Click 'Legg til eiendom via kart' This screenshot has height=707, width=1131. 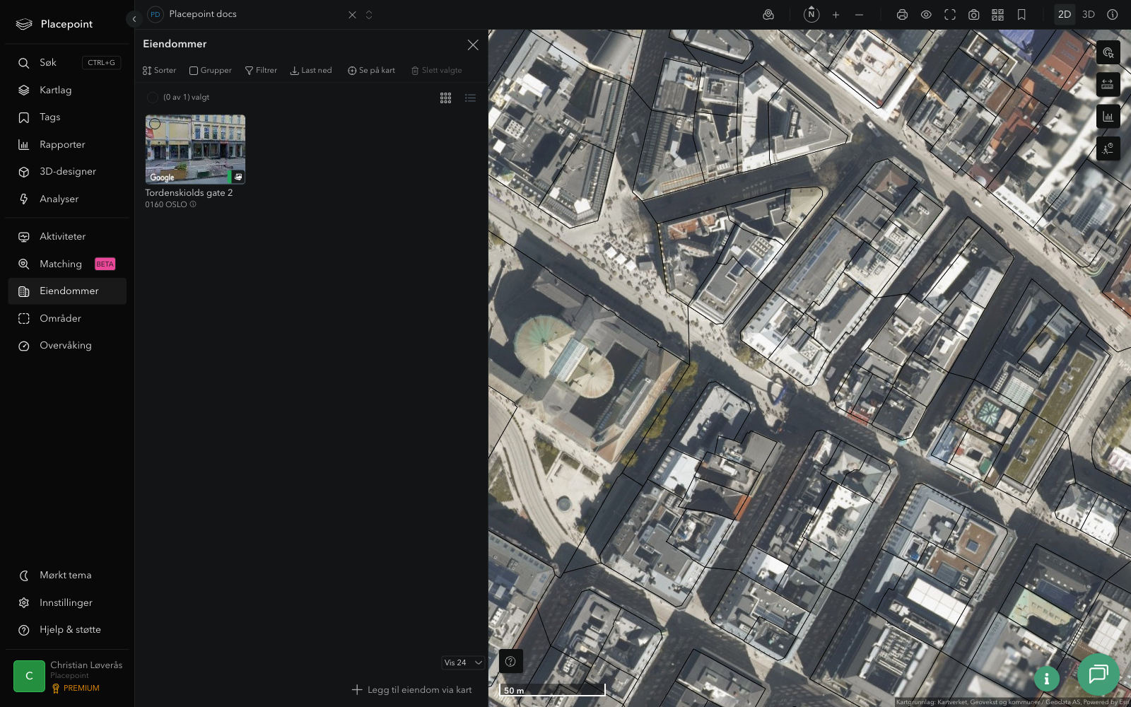[x=412, y=689]
